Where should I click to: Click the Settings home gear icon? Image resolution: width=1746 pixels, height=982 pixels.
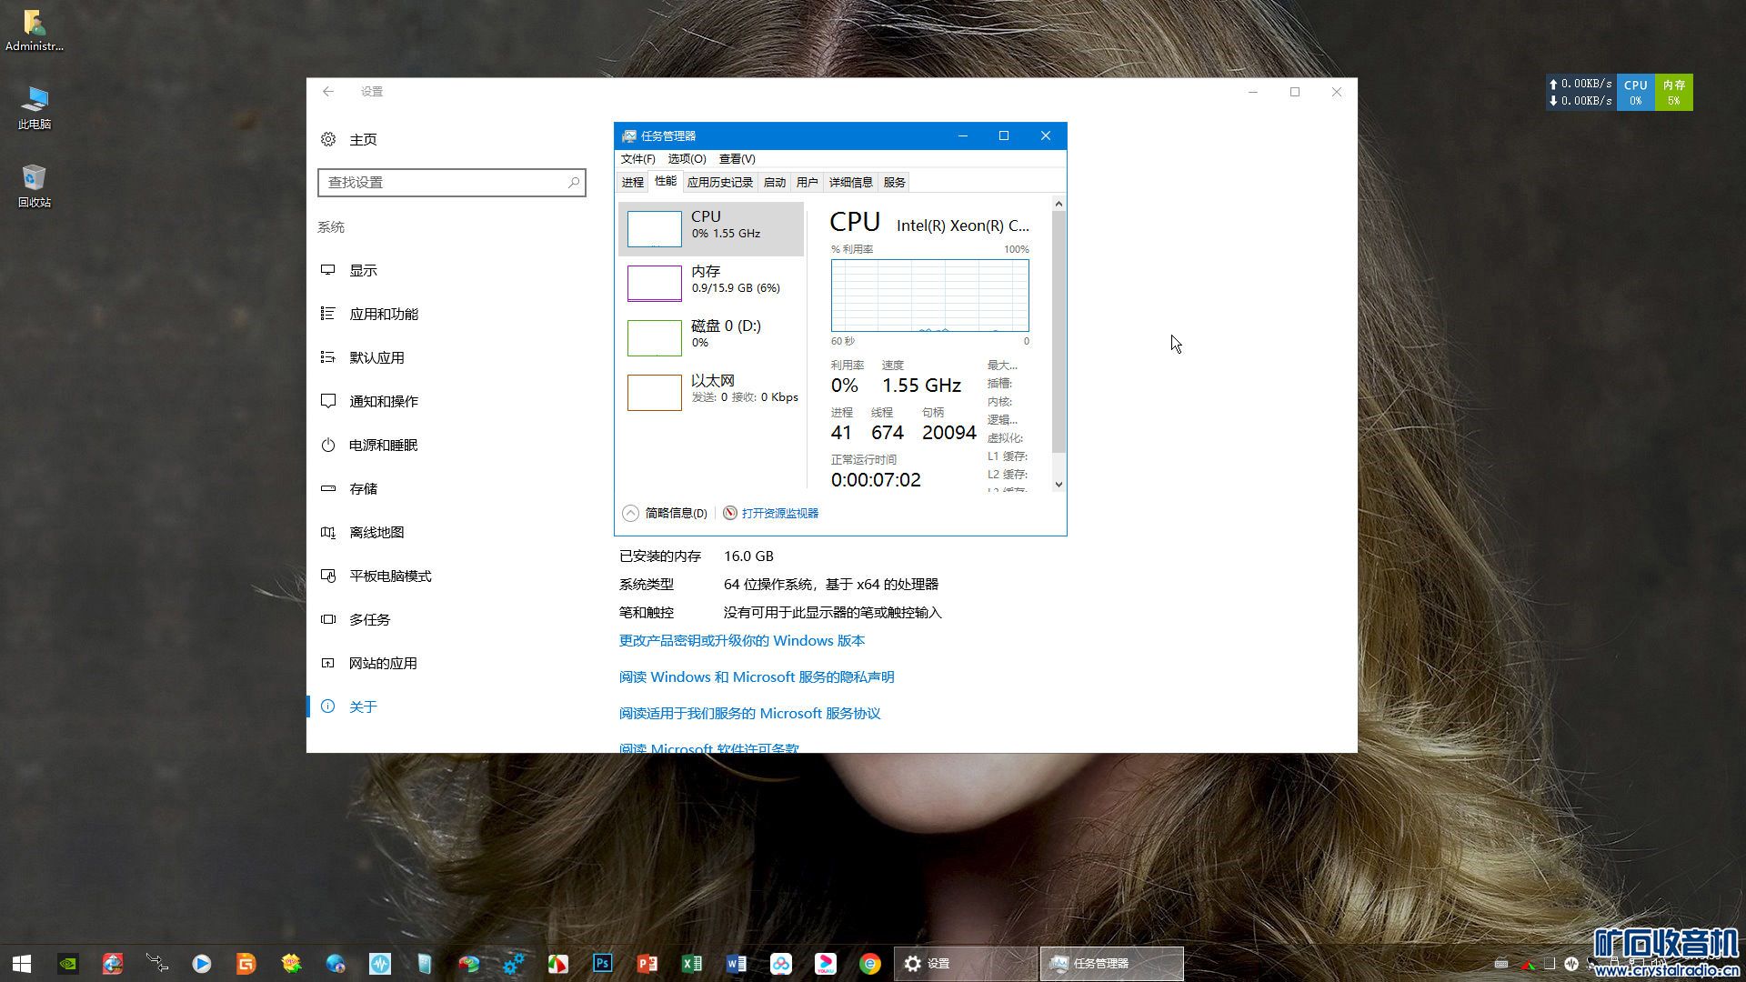click(x=328, y=139)
